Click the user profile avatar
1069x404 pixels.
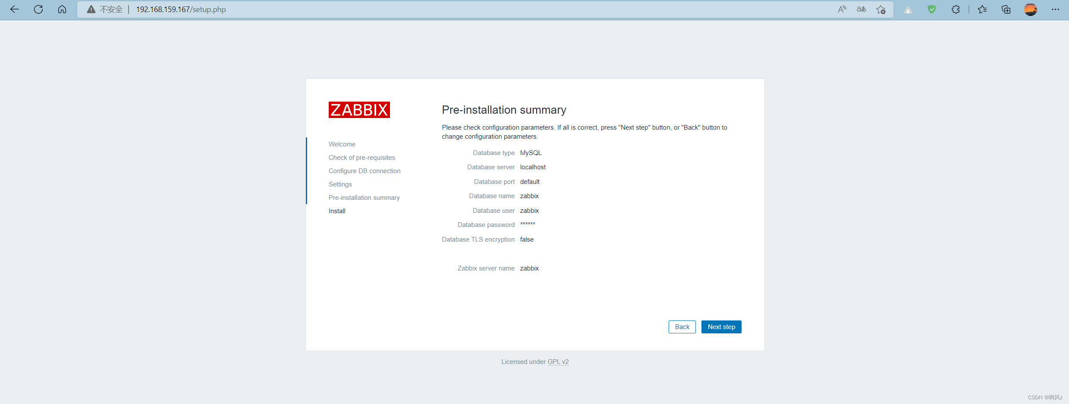1031,9
